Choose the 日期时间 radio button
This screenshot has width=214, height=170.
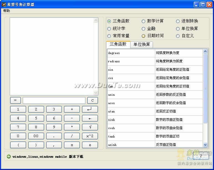pos(143,36)
